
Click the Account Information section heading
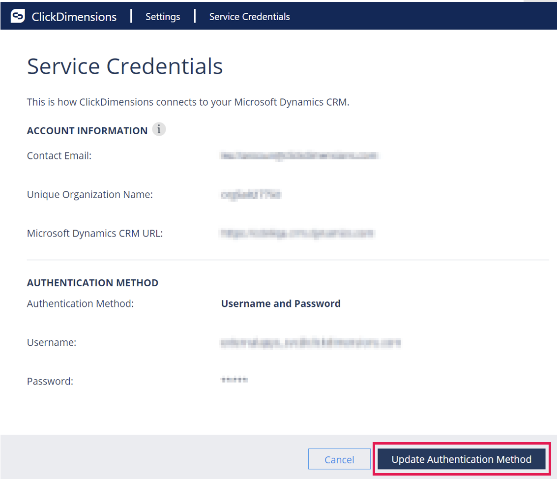pos(88,131)
